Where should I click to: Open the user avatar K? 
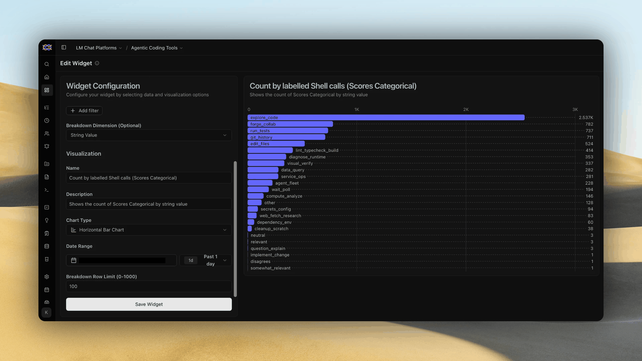point(46,313)
